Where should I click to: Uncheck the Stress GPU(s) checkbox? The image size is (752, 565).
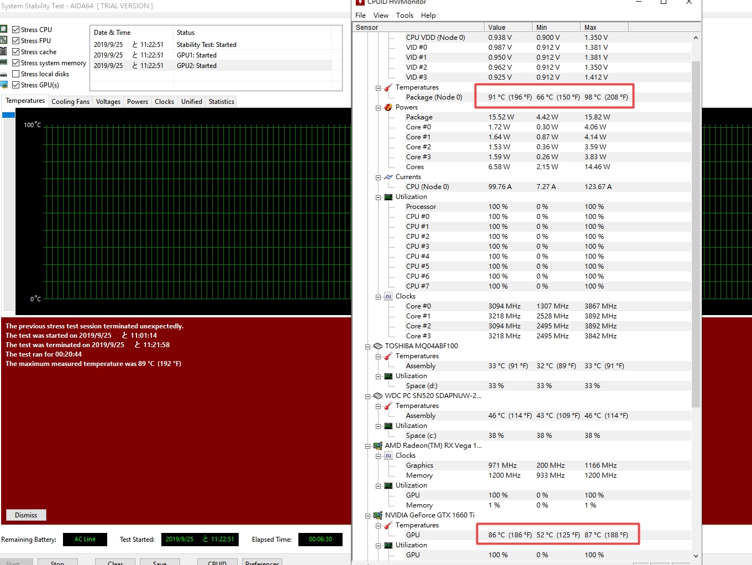coord(16,85)
